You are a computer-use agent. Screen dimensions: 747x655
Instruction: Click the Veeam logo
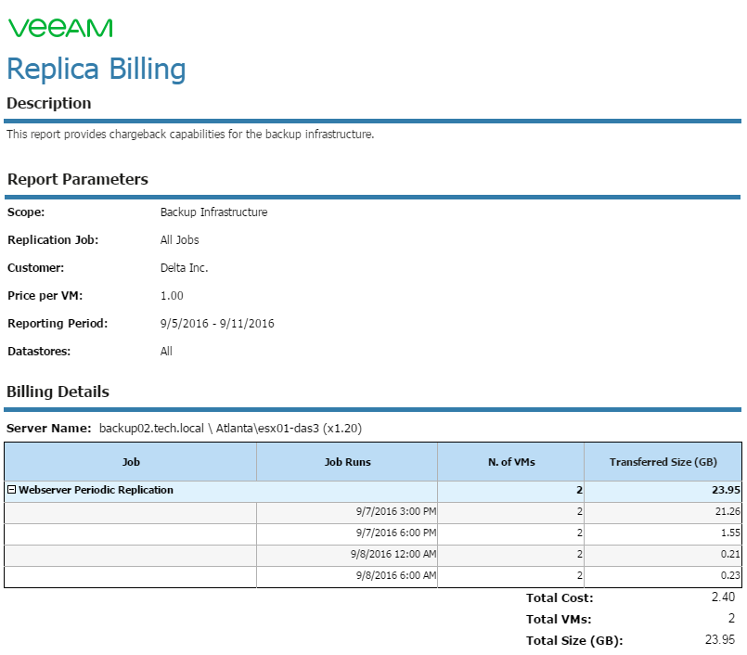pos(60,28)
